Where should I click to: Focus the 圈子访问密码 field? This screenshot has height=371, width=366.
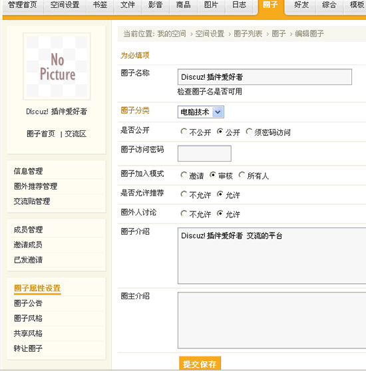pyautogui.click(x=204, y=154)
